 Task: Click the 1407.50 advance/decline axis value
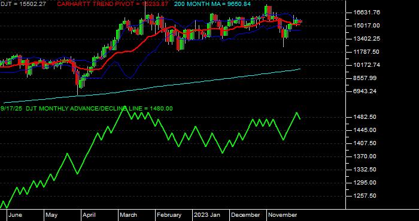(x=365, y=143)
